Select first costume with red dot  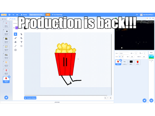point(6,24)
